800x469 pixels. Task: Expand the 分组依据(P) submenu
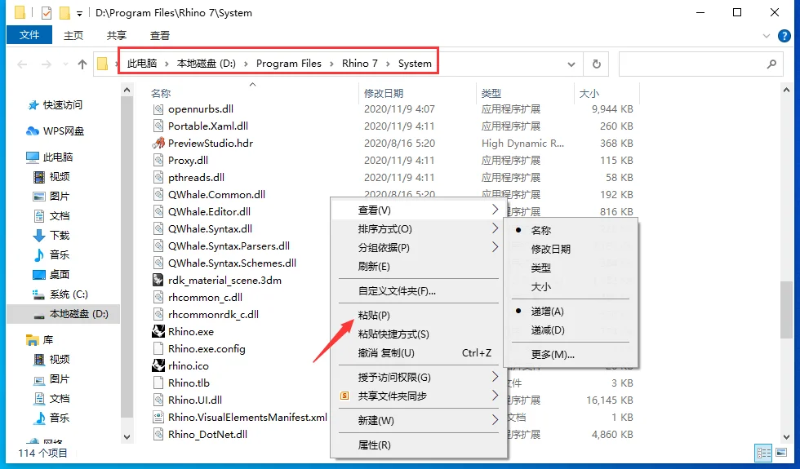coord(495,247)
